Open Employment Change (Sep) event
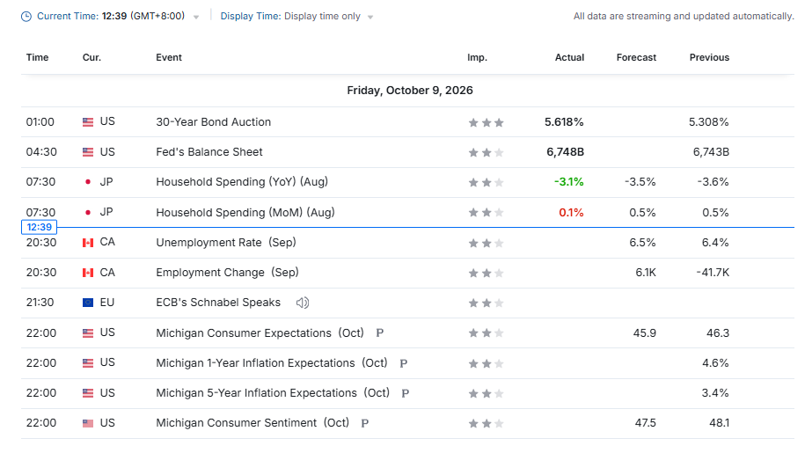This screenshot has height=453, width=805. (228, 273)
